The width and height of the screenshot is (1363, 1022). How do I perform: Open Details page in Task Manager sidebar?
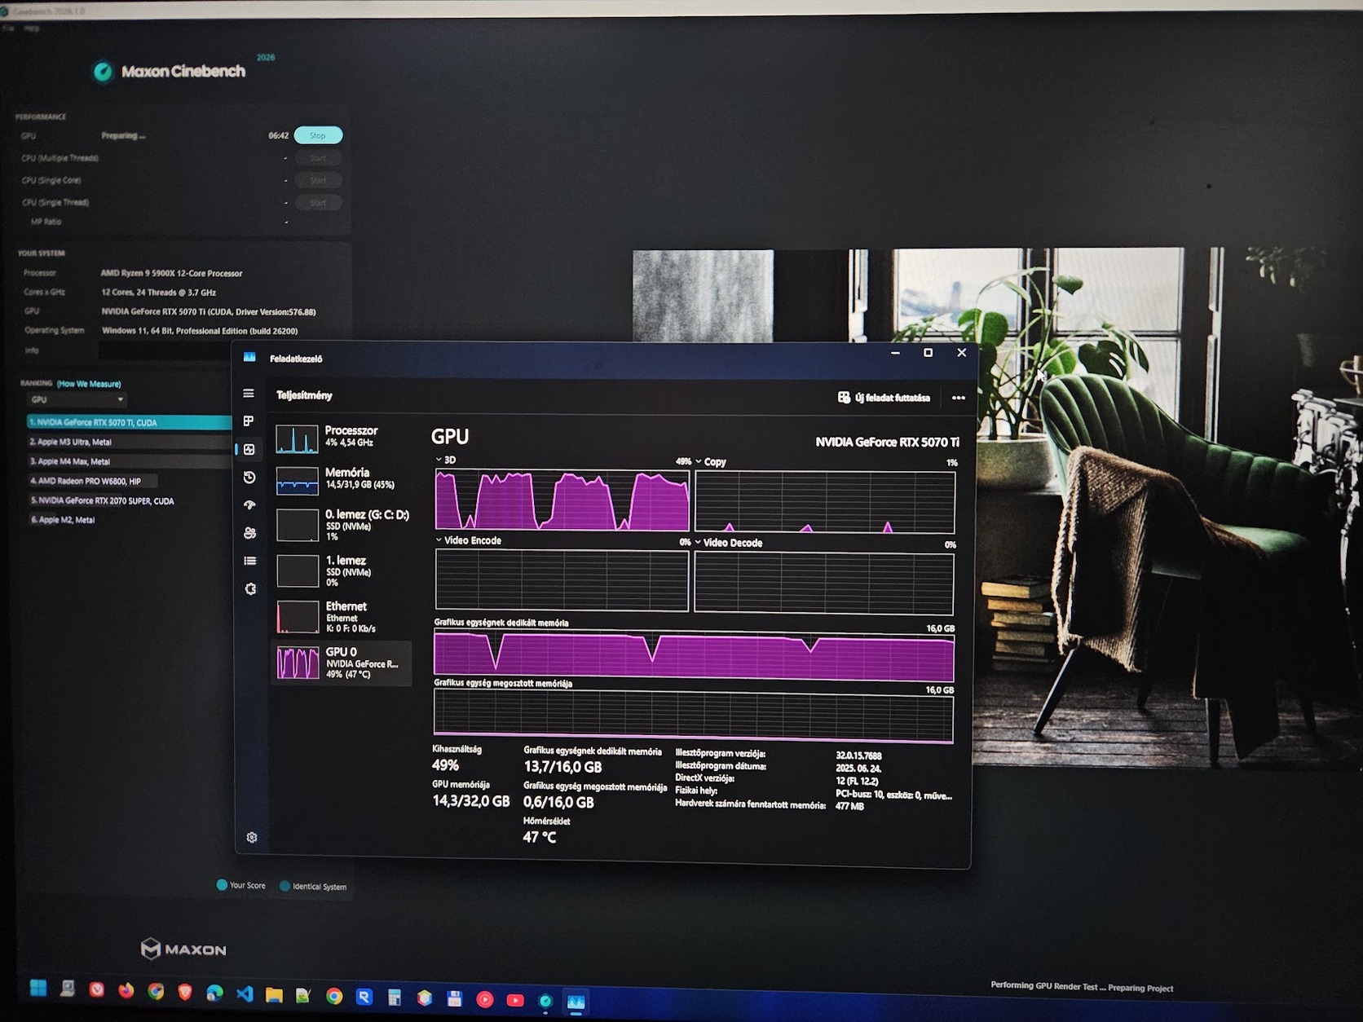coord(250,561)
